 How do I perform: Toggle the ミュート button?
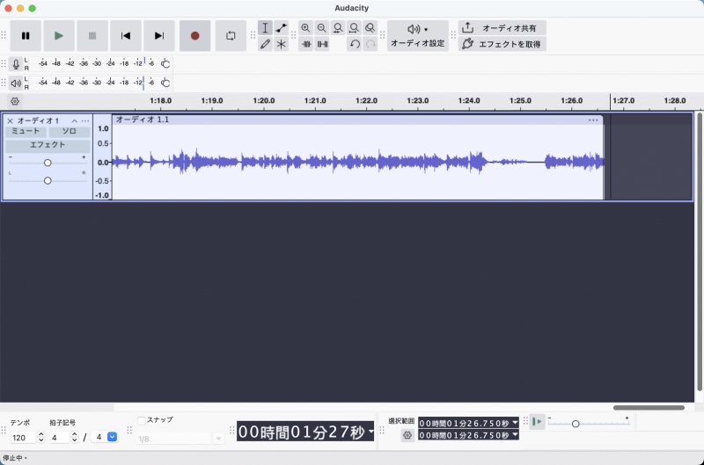pyautogui.click(x=26, y=131)
